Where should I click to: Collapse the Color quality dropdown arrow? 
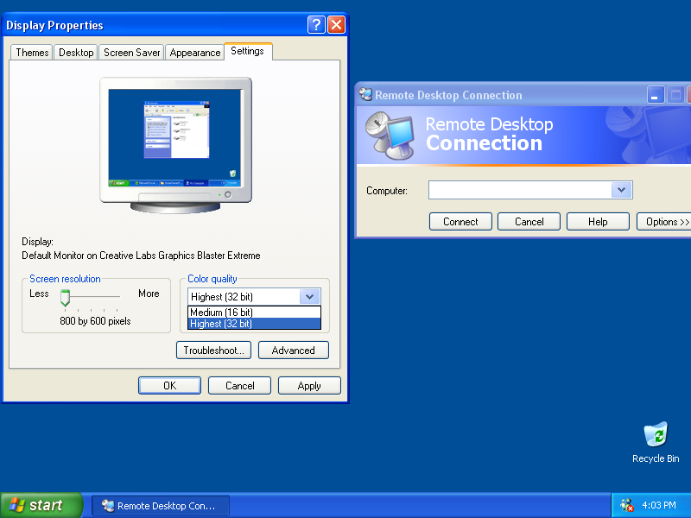point(310,296)
